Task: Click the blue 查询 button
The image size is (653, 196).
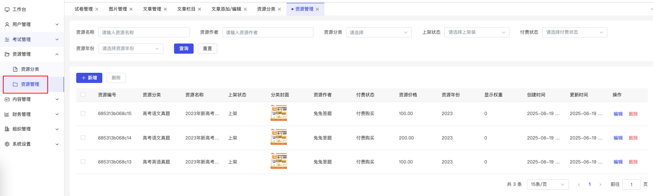Action: (184, 48)
